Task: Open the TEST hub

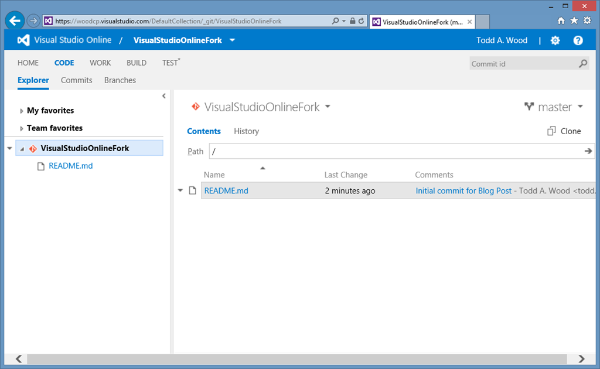Action: coord(171,62)
